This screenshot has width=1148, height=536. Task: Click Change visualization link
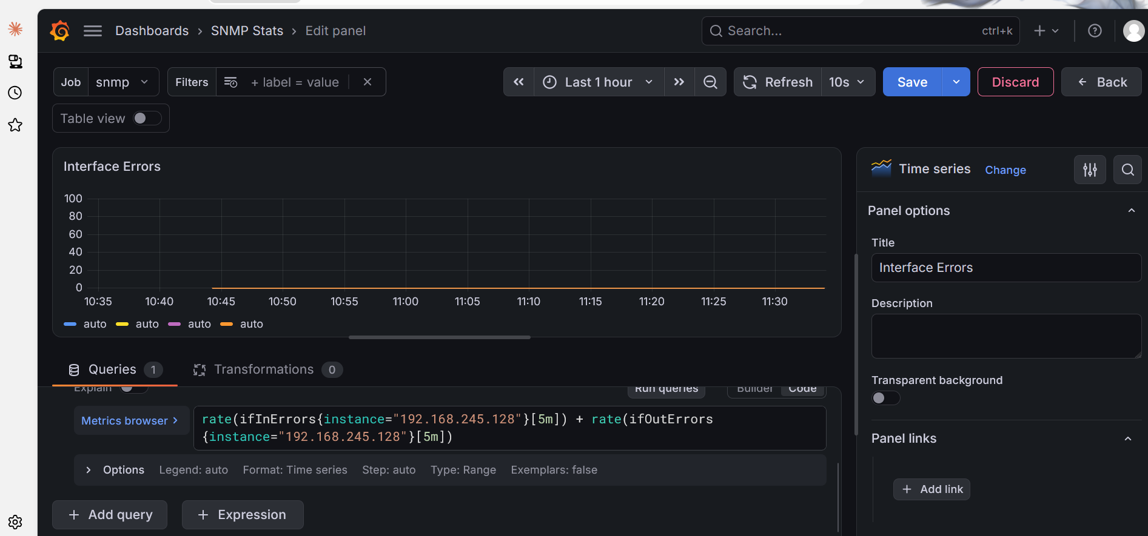pos(1005,170)
